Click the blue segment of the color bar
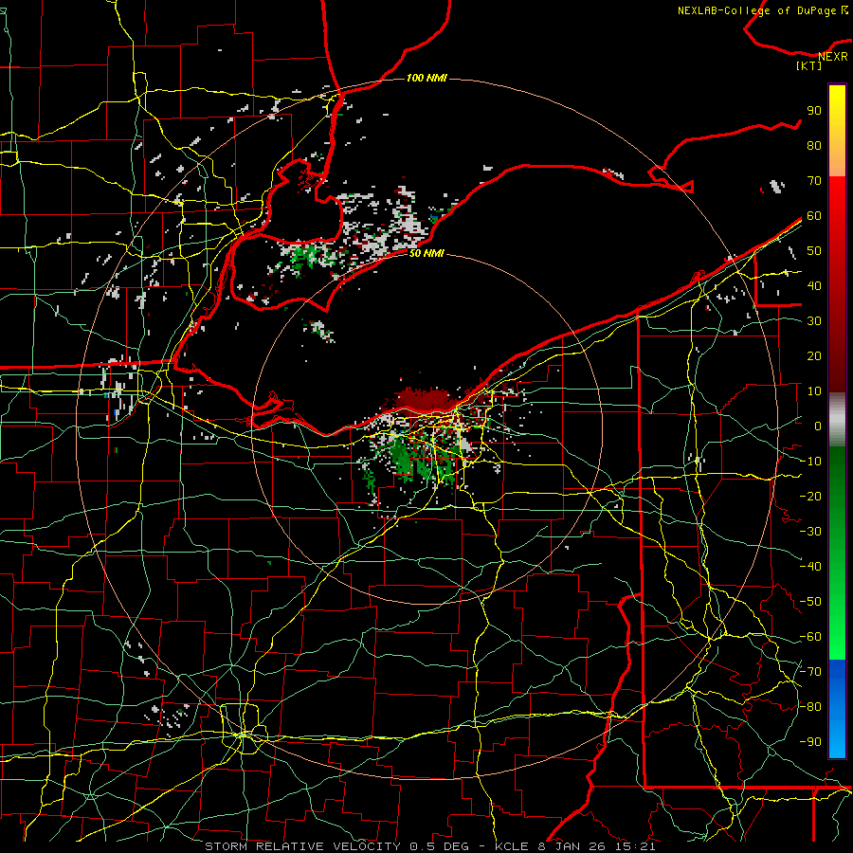This screenshot has width=853, height=853. point(837,709)
